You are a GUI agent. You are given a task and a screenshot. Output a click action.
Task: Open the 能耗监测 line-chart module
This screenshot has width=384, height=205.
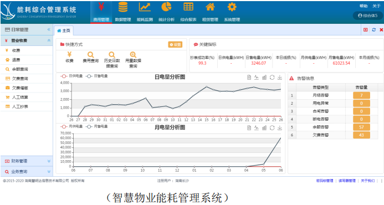tap(145, 12)
